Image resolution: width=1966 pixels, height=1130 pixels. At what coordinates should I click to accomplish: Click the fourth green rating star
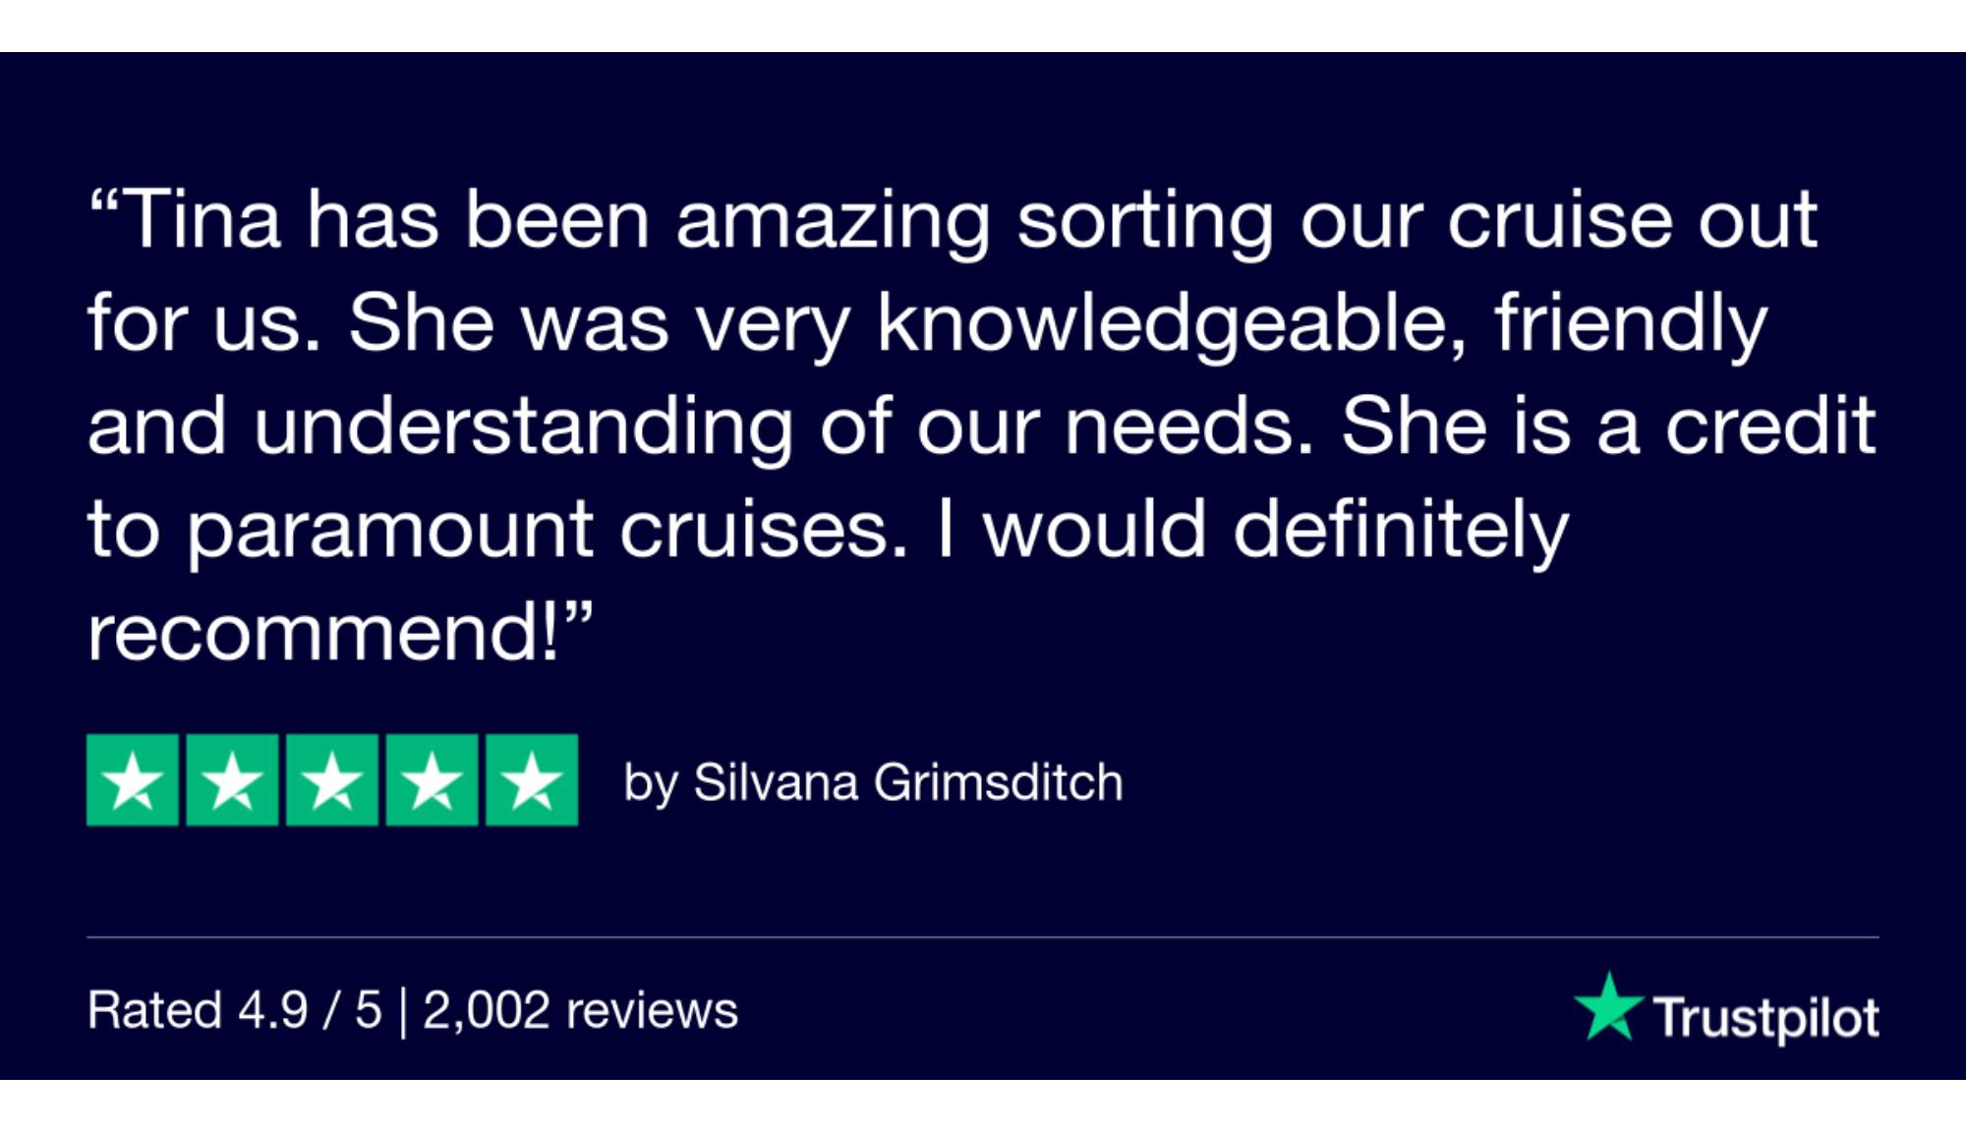pyautogui.click(x=433, y=780)
